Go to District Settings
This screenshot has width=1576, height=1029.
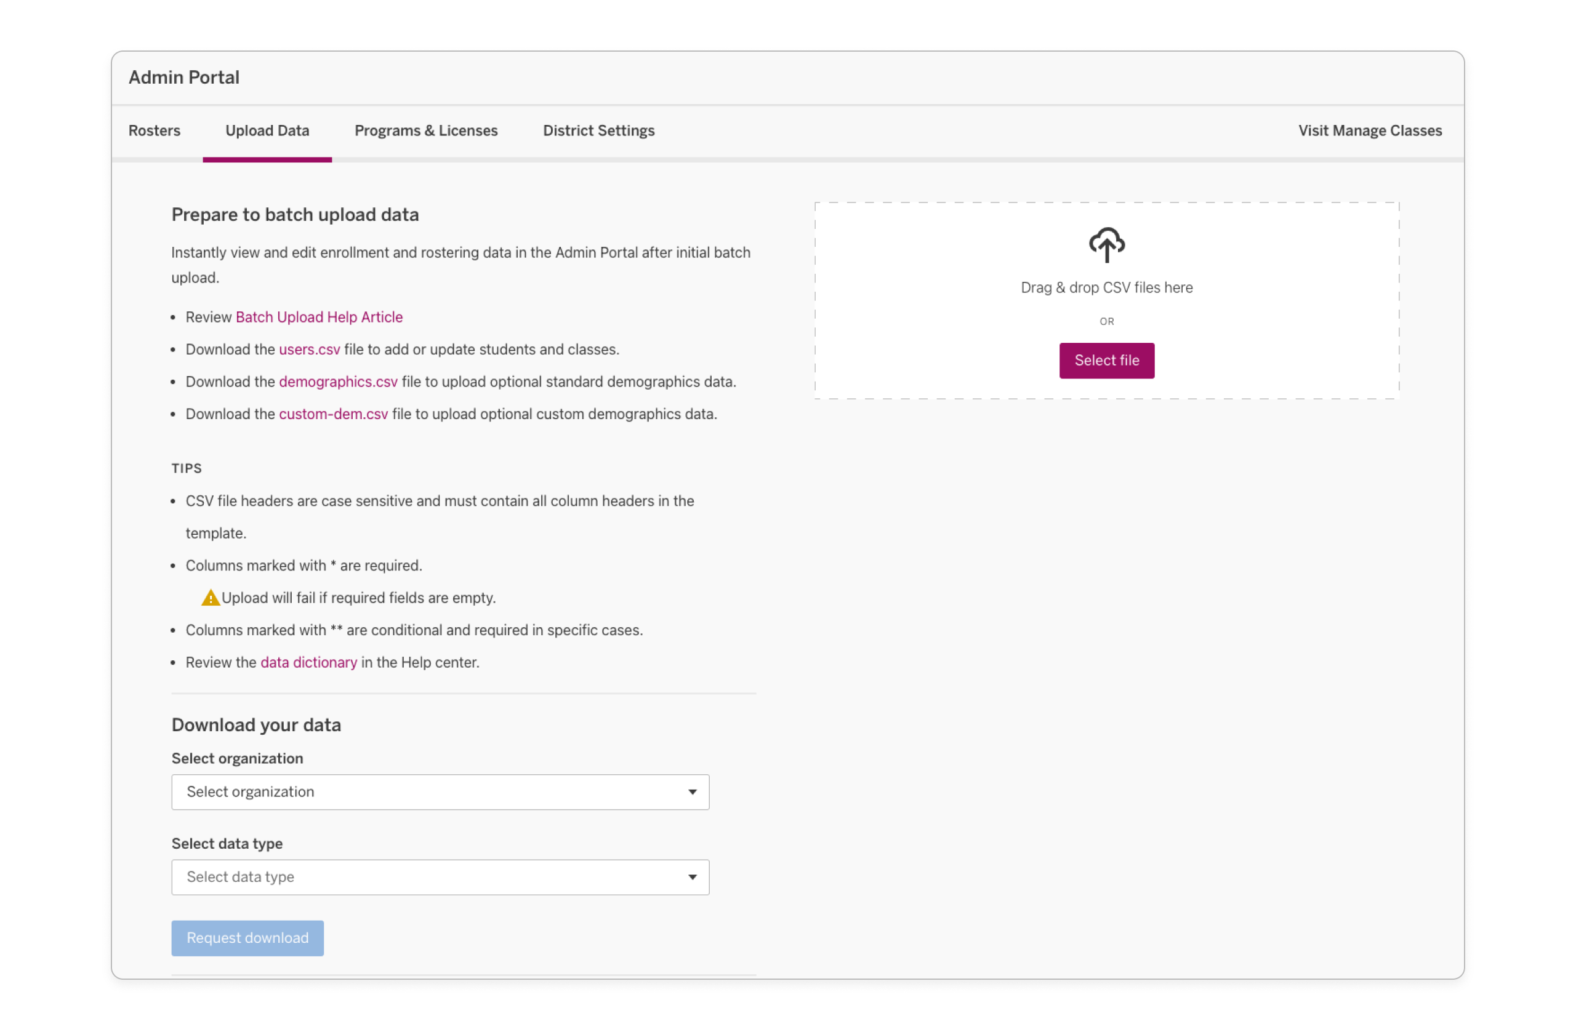coord(598,130)
